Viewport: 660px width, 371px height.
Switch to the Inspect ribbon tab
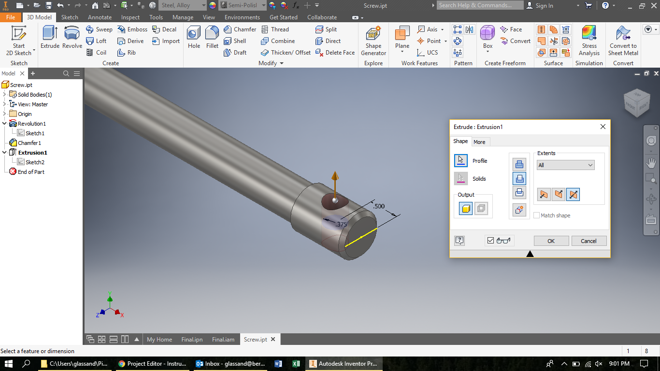(x=130, y=17)
